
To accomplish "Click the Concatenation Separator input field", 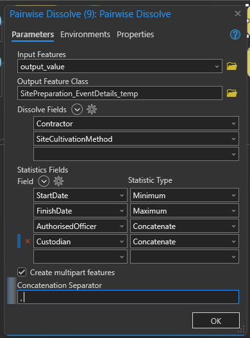I will 128,297.
